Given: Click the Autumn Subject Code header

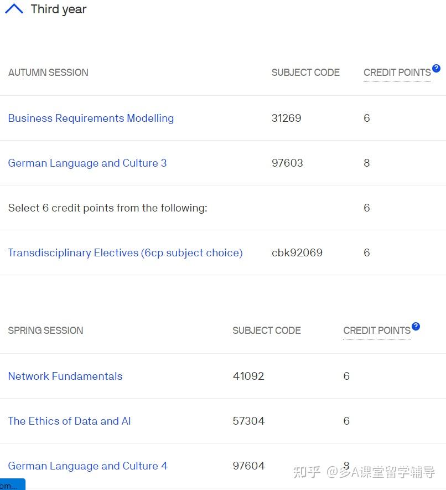Looking at the screenshot, I should pyautogui.click(x=305, y=73).
